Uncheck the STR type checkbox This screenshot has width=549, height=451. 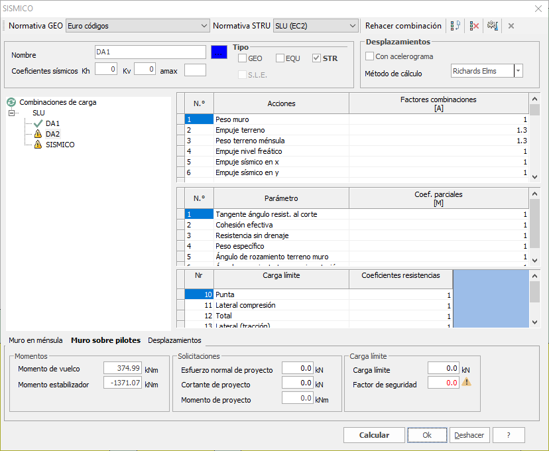(x=316, y=58)
